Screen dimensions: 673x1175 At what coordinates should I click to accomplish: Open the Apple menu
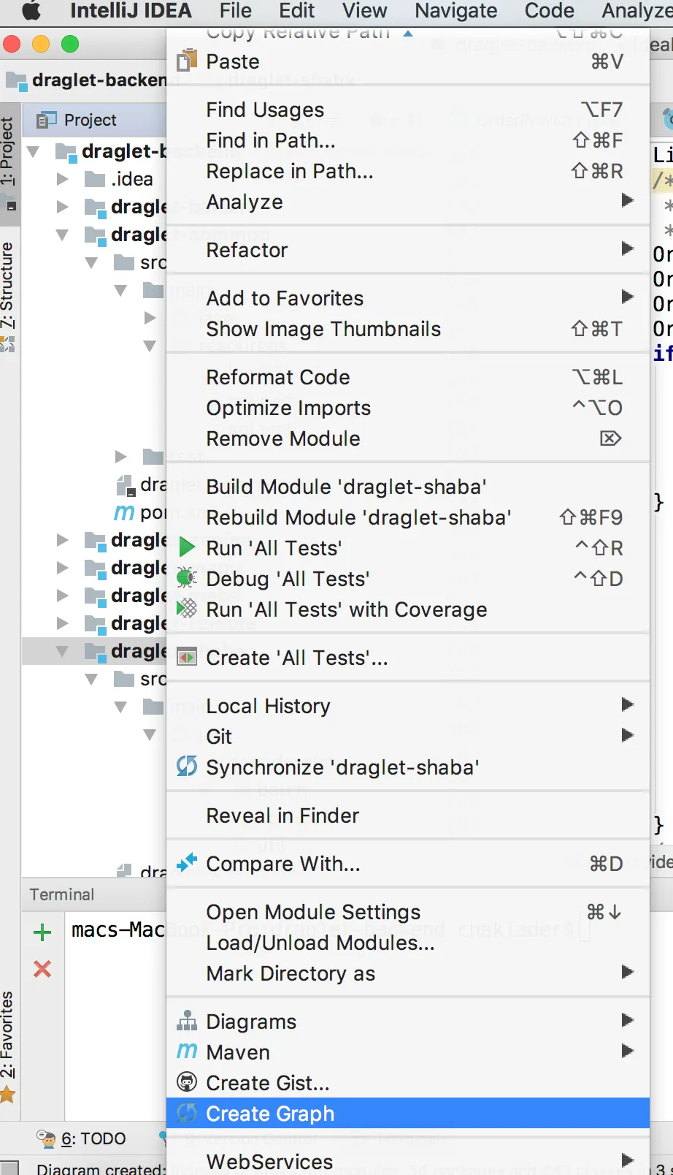point(31,11)
